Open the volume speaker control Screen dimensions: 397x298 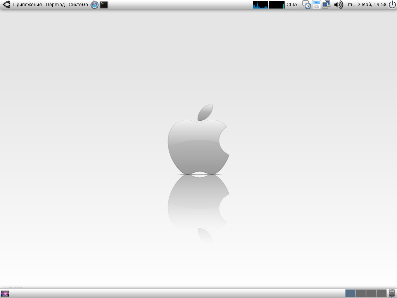338,5
